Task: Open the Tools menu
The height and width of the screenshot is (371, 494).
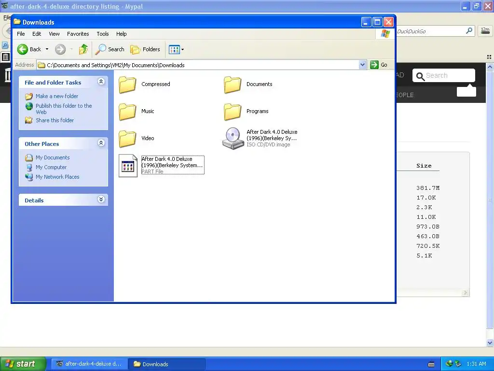Action: tap(103, 34)
